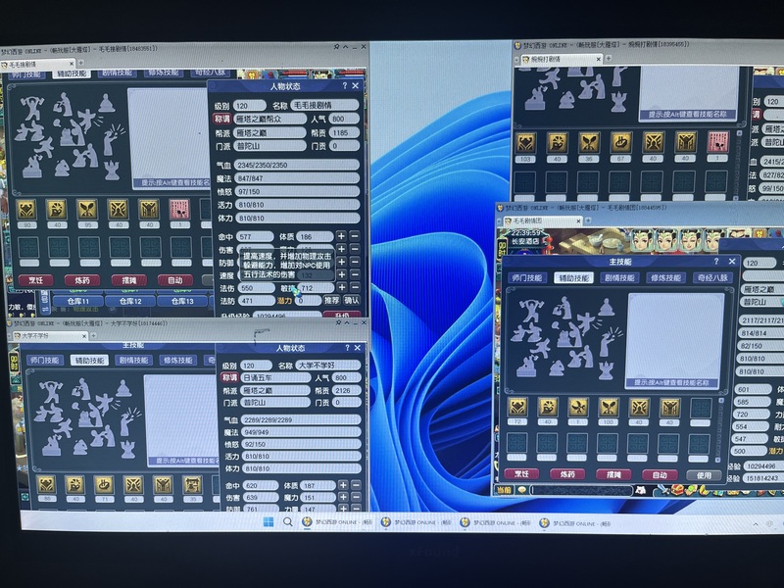Open the Windows Start menu

[268, 522]
